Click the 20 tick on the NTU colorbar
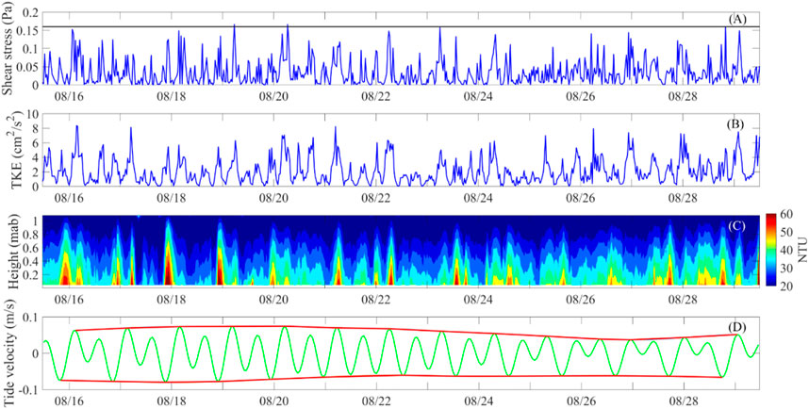This screenshot has width=809, height=409. pos(784,286)
